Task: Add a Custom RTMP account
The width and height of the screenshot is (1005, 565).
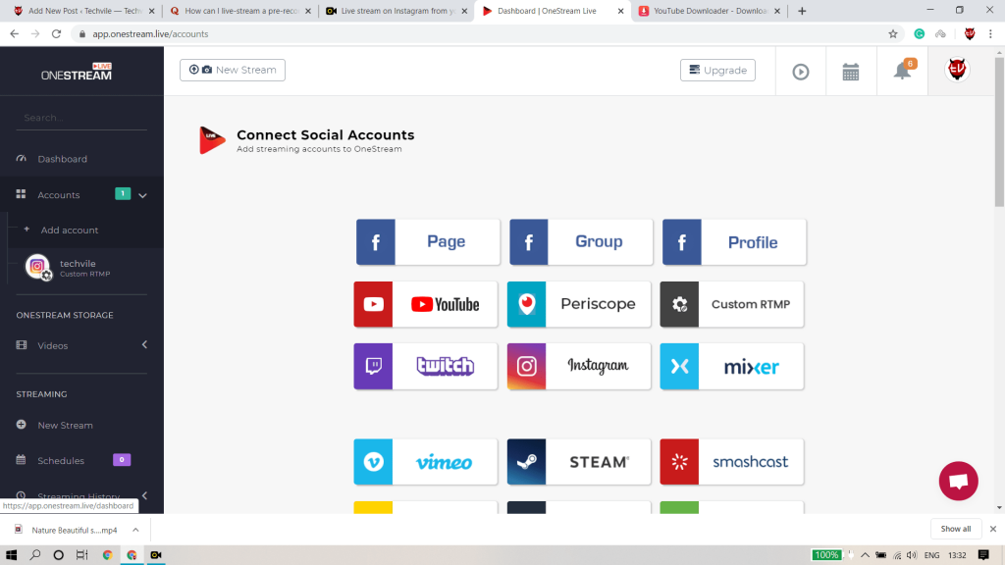Action: pos(732,304)
